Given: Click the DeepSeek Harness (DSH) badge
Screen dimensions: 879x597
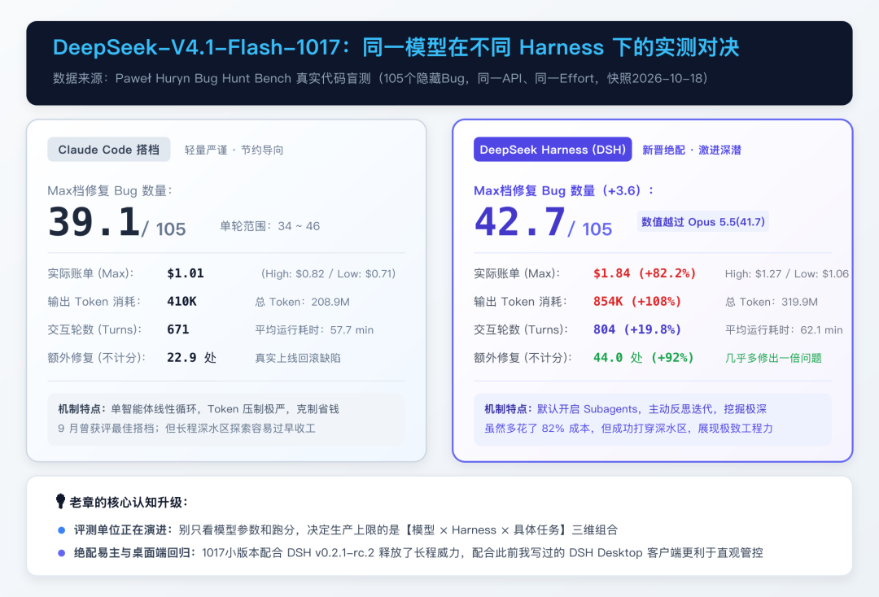Looking at the screenshot, I should [x=553, y=150].
